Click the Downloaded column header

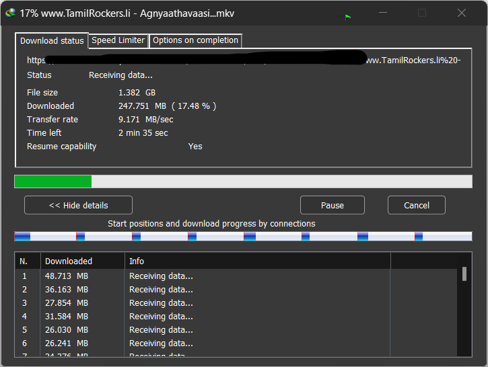click(x=83, y=261)
